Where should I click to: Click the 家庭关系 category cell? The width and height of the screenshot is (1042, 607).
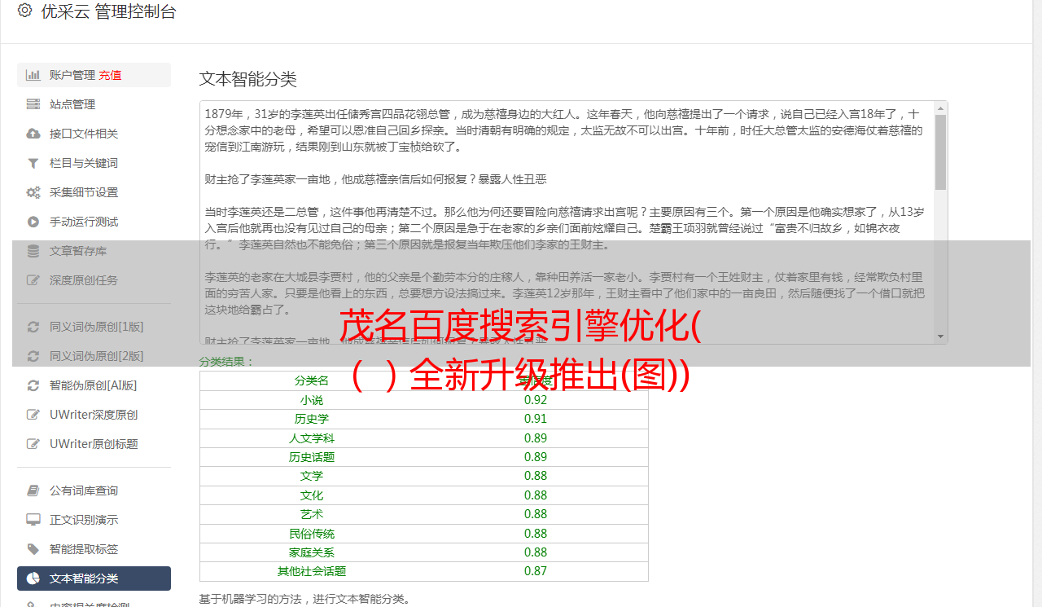312,552
